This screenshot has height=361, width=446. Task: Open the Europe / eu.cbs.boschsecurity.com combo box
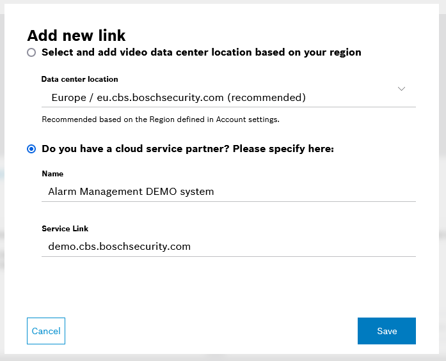(x=224, y=98)
